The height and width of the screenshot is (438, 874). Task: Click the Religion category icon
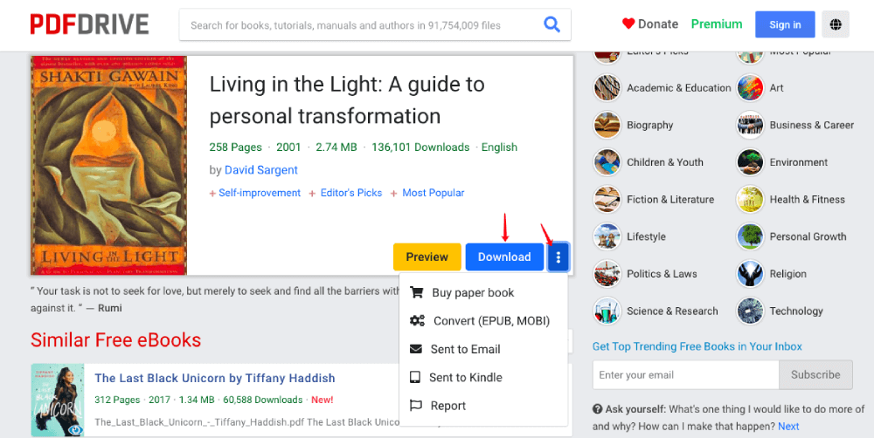point(750,274)
